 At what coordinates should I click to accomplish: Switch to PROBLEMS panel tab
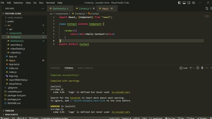pyautogui.click(x=55, y=68)
